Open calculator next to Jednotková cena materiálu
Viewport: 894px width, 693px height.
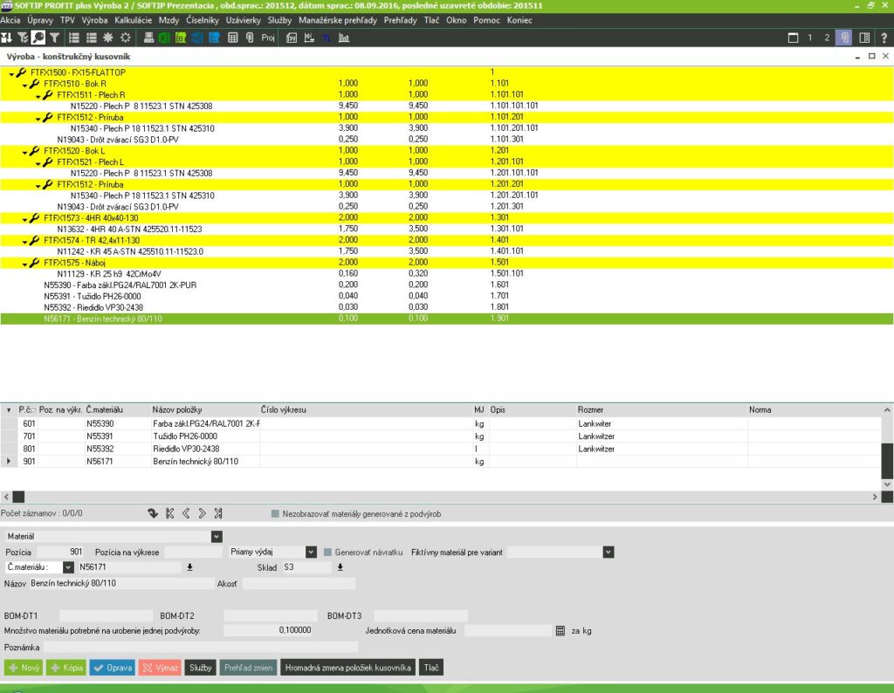point(560,630)
